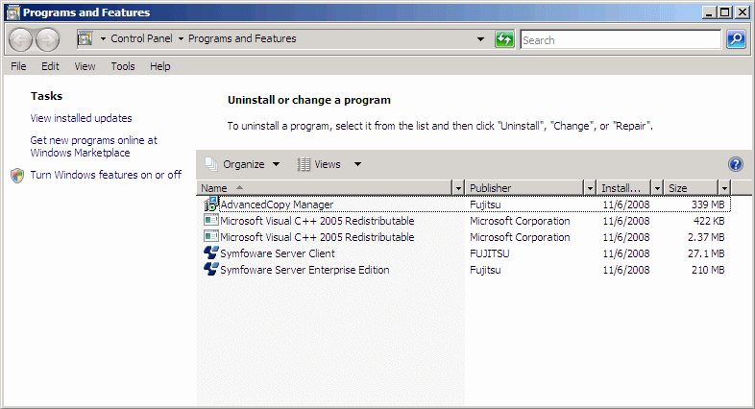Expand the address bar history dropdown
Screen dimensions: 755x409
[x=481, y=39]
